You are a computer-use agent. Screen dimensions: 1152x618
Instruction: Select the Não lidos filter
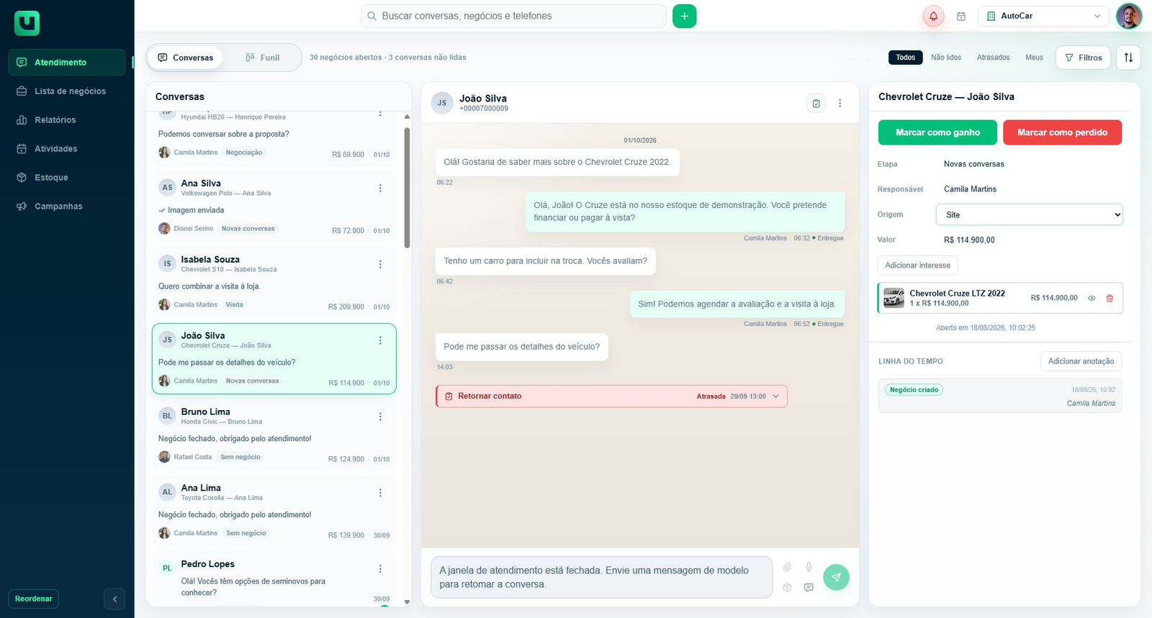(946, 58)
